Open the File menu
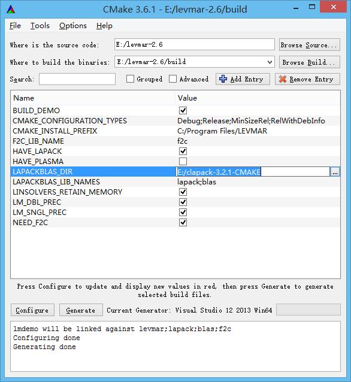 click(15, 26)
